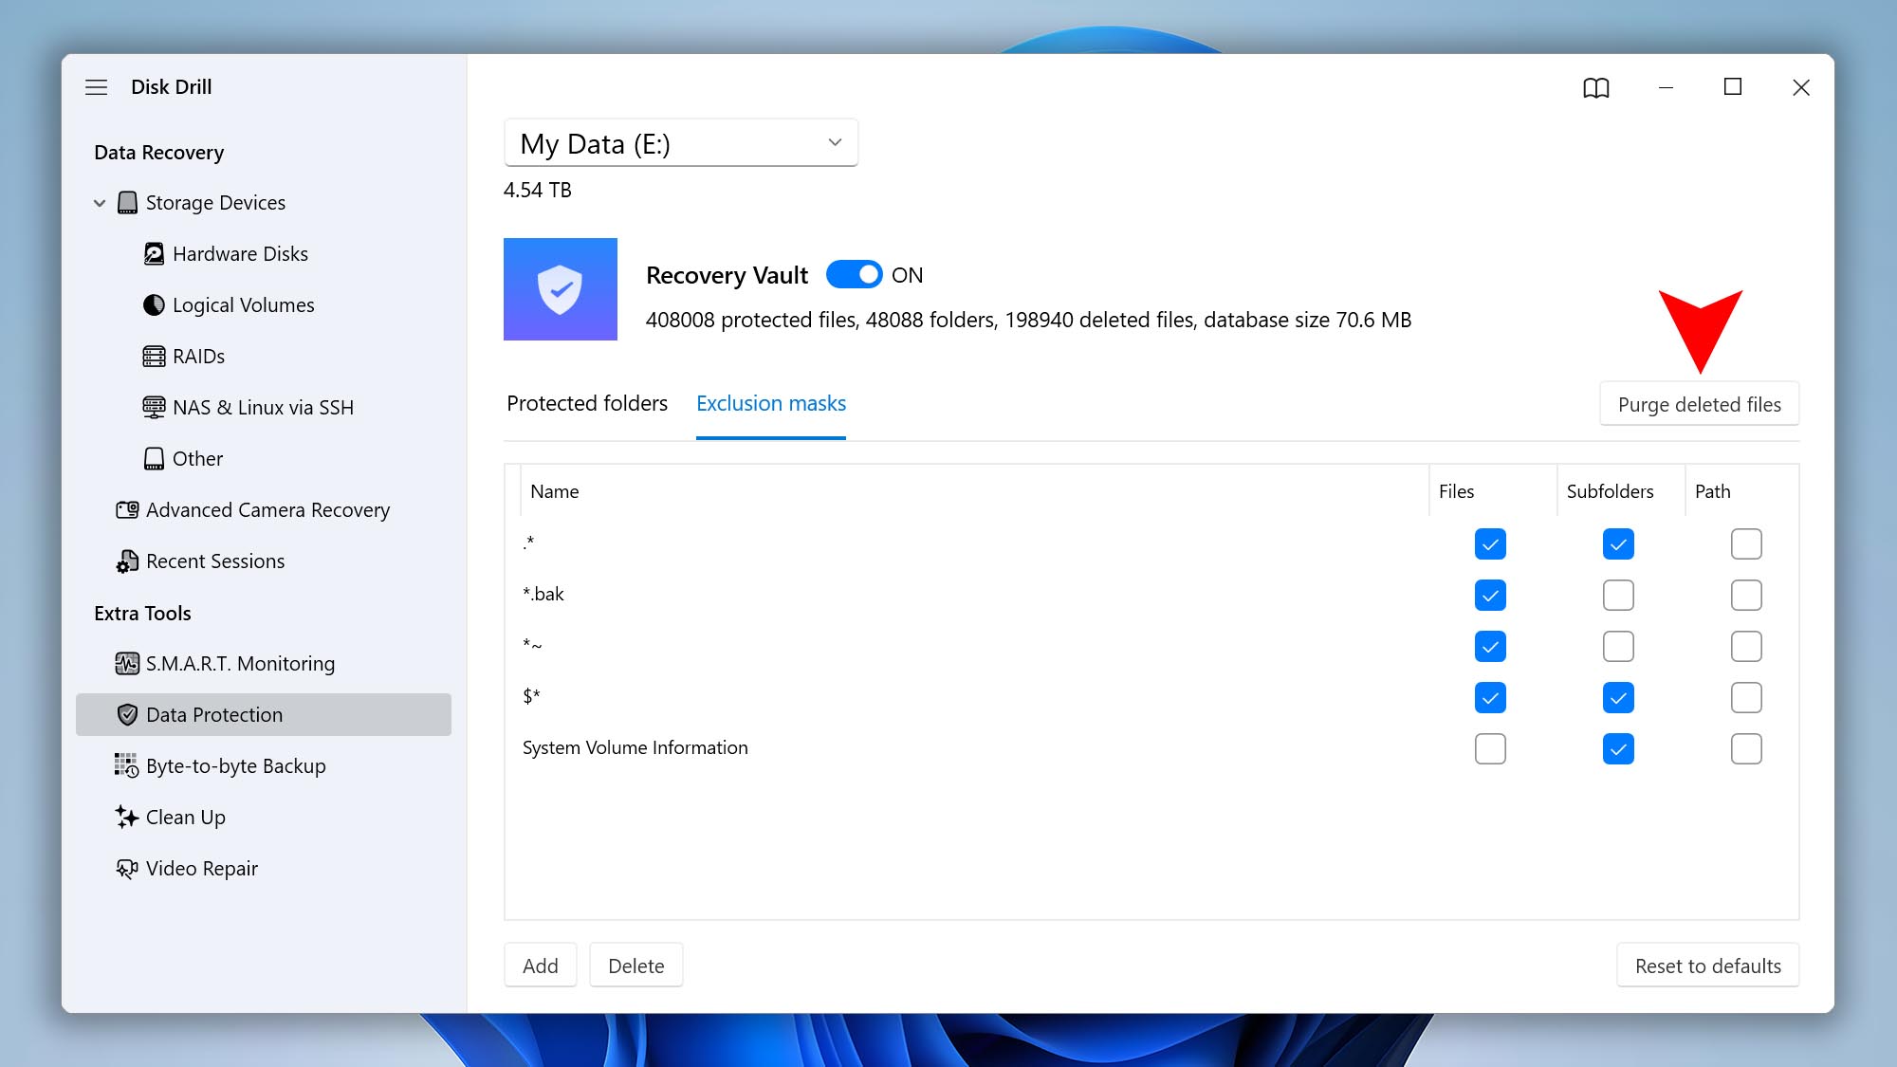This screenshot has width=1897, height=1067.
Task: Click the Extra Tools section heading
Action: 142,614
